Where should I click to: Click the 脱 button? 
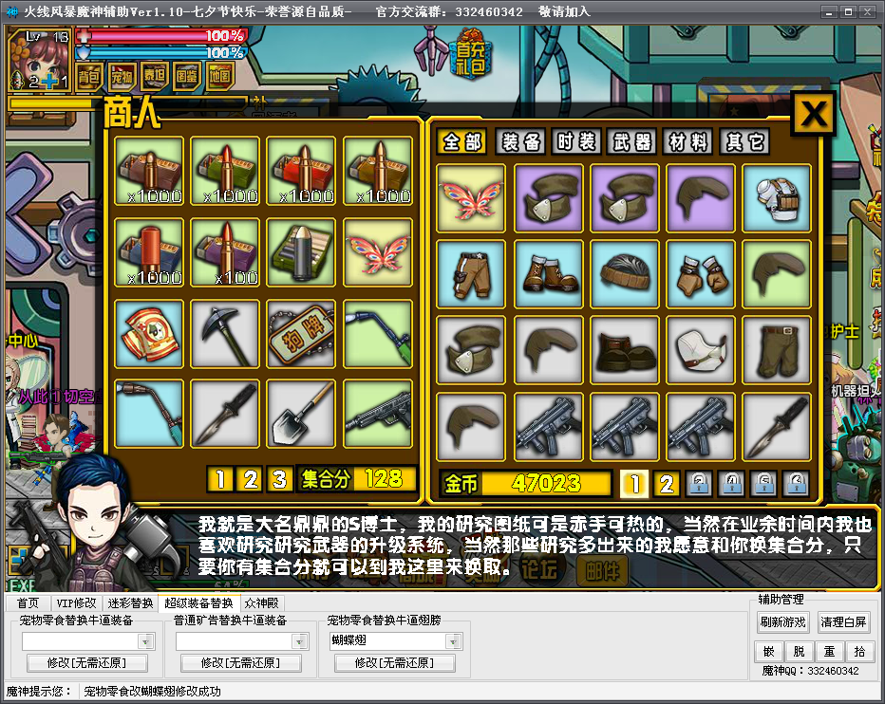click(x=800, y=652)
